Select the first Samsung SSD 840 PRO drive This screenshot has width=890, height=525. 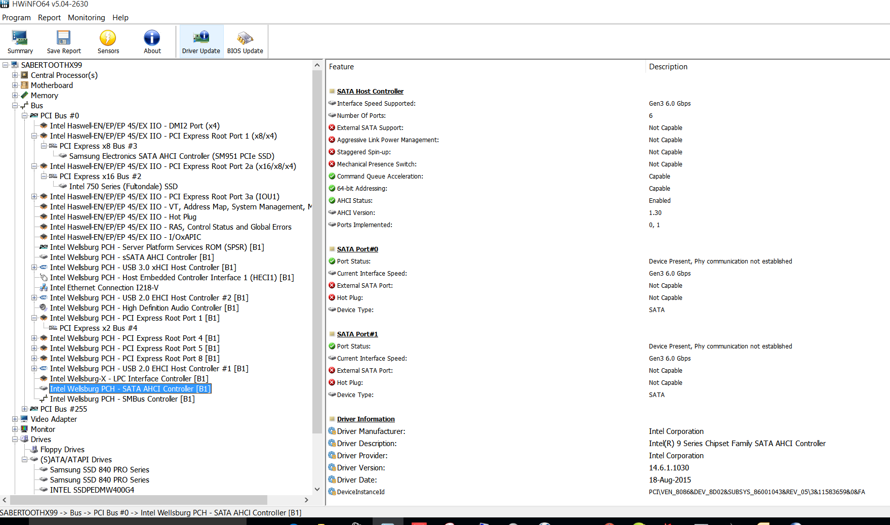(x=99, y=469)
